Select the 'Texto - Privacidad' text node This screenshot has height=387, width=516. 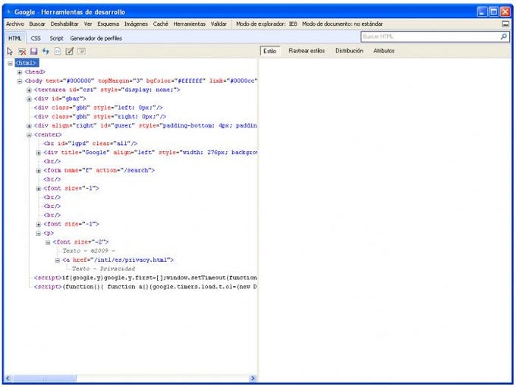click(x=103, y=269)
